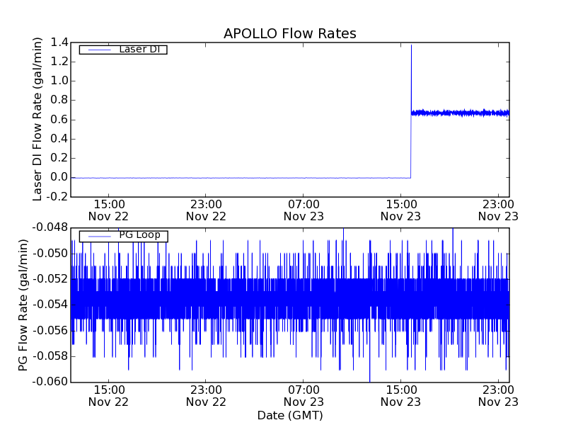The width and height of the screenshot is (566, 425).
Task: Click the -0.2 tick on upper y-axis
Action: coord(57,197)
